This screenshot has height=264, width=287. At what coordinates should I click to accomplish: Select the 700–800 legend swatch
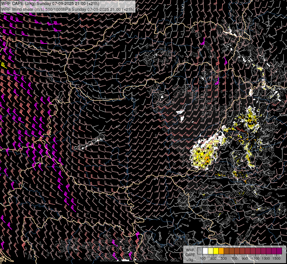237,251
